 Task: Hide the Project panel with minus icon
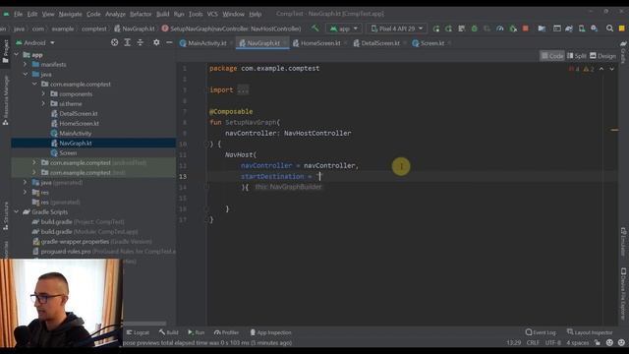click(x=169, y=42)
